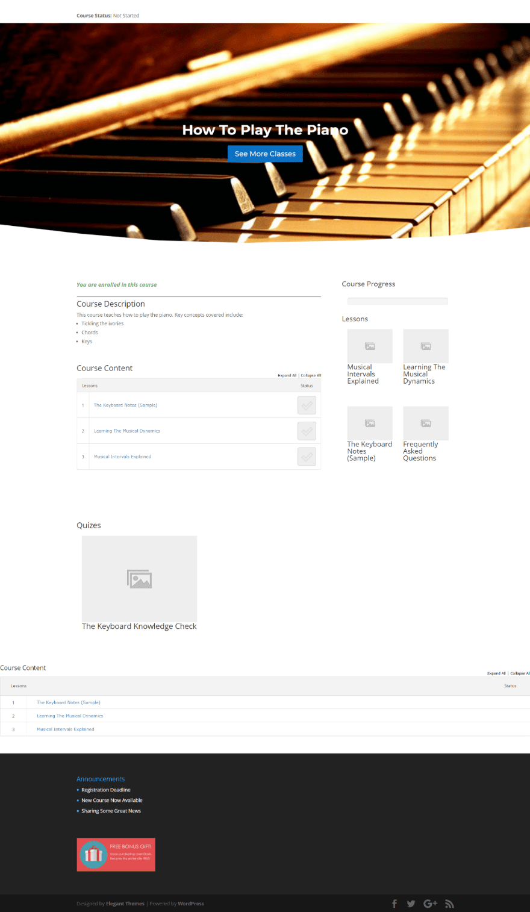Click Frequently Asked Questions placeholder image
Screen dimensions: 530x912
[x=426, y=423]
